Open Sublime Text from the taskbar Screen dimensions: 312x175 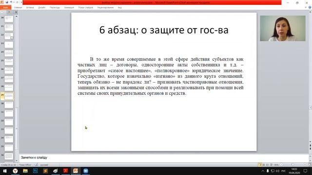pyautogui.click(x=45, y=171)
